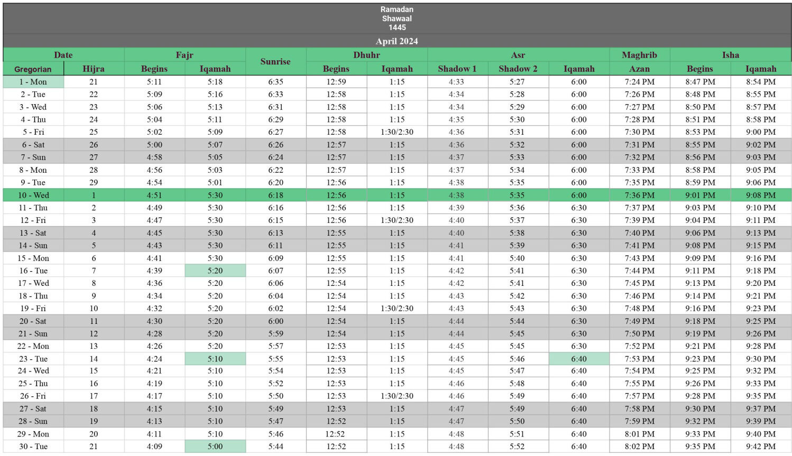The width and height of the screenshot is (792, 456).
Task: Click the Isha group header
Action: pos(731,55)
